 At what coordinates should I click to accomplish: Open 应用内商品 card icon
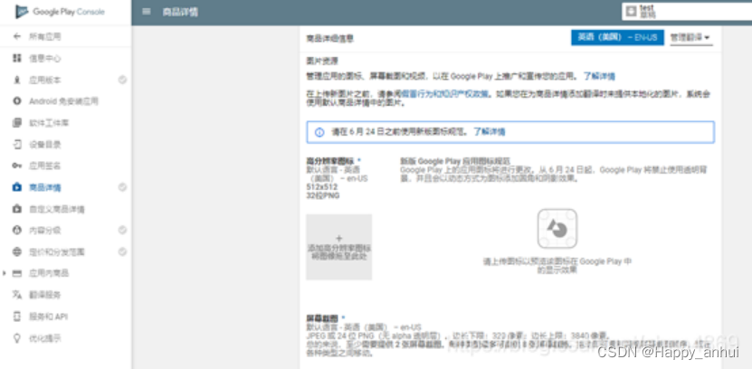17,273
